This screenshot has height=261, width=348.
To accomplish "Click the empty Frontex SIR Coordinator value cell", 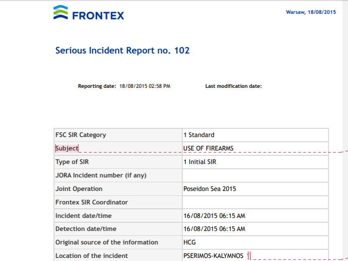I will (x=255, y=202).
